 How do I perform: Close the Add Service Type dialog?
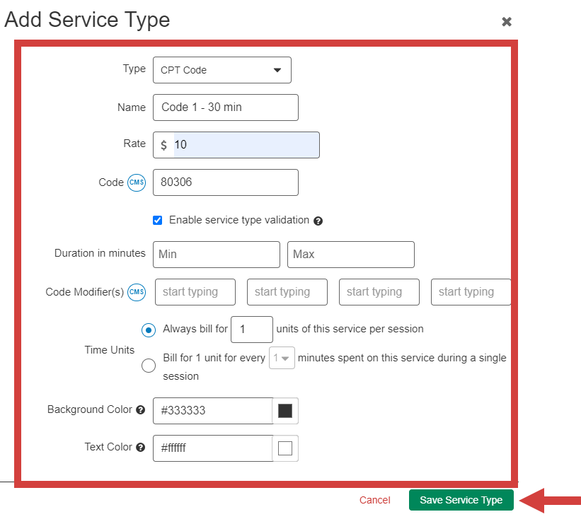pos(507,22)
